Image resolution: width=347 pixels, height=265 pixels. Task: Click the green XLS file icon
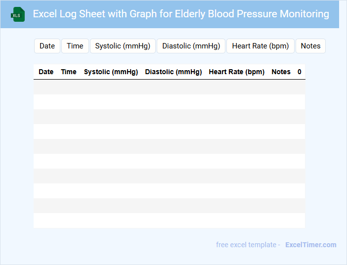coord(18,14)
